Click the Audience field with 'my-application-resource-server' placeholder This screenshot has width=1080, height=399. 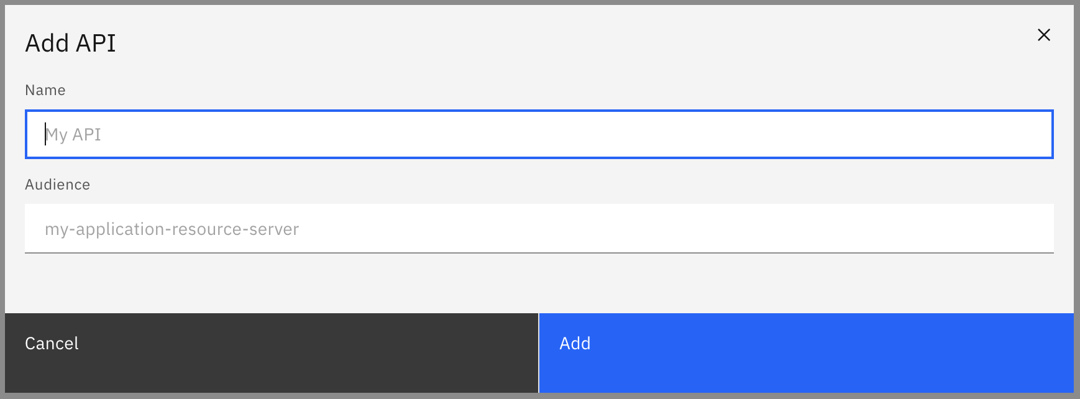click(x=538, y=229)
